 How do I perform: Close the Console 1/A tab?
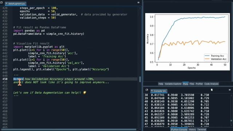152,91
